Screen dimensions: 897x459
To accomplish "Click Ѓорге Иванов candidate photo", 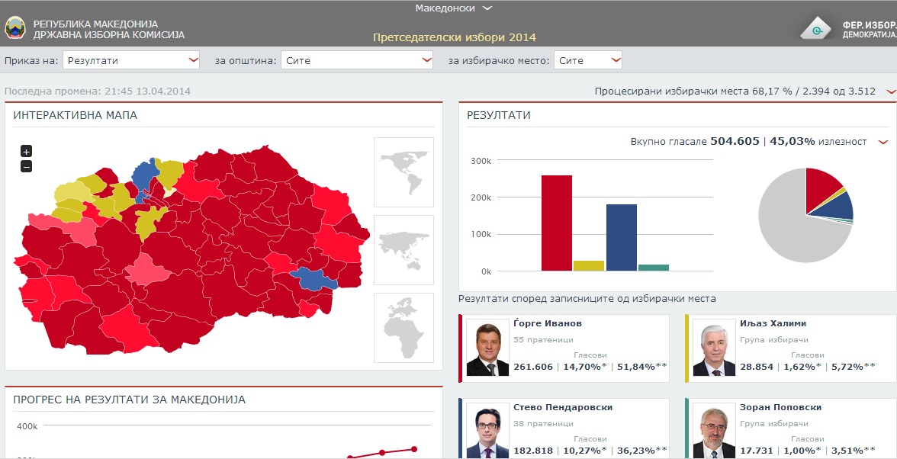I will [x=487, y=348].
